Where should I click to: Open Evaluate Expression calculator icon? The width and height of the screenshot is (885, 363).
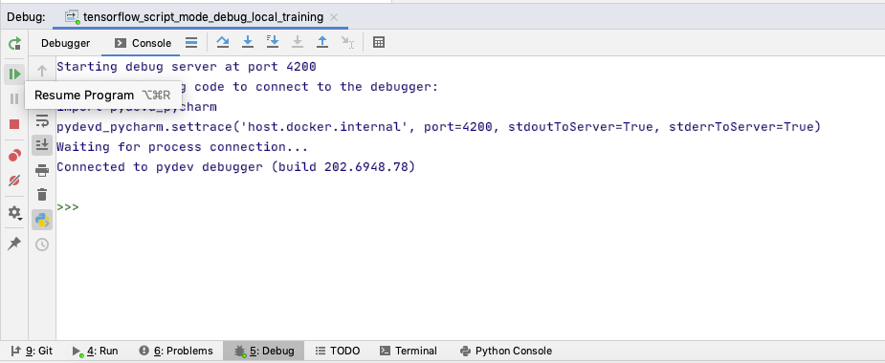(379, 42)
